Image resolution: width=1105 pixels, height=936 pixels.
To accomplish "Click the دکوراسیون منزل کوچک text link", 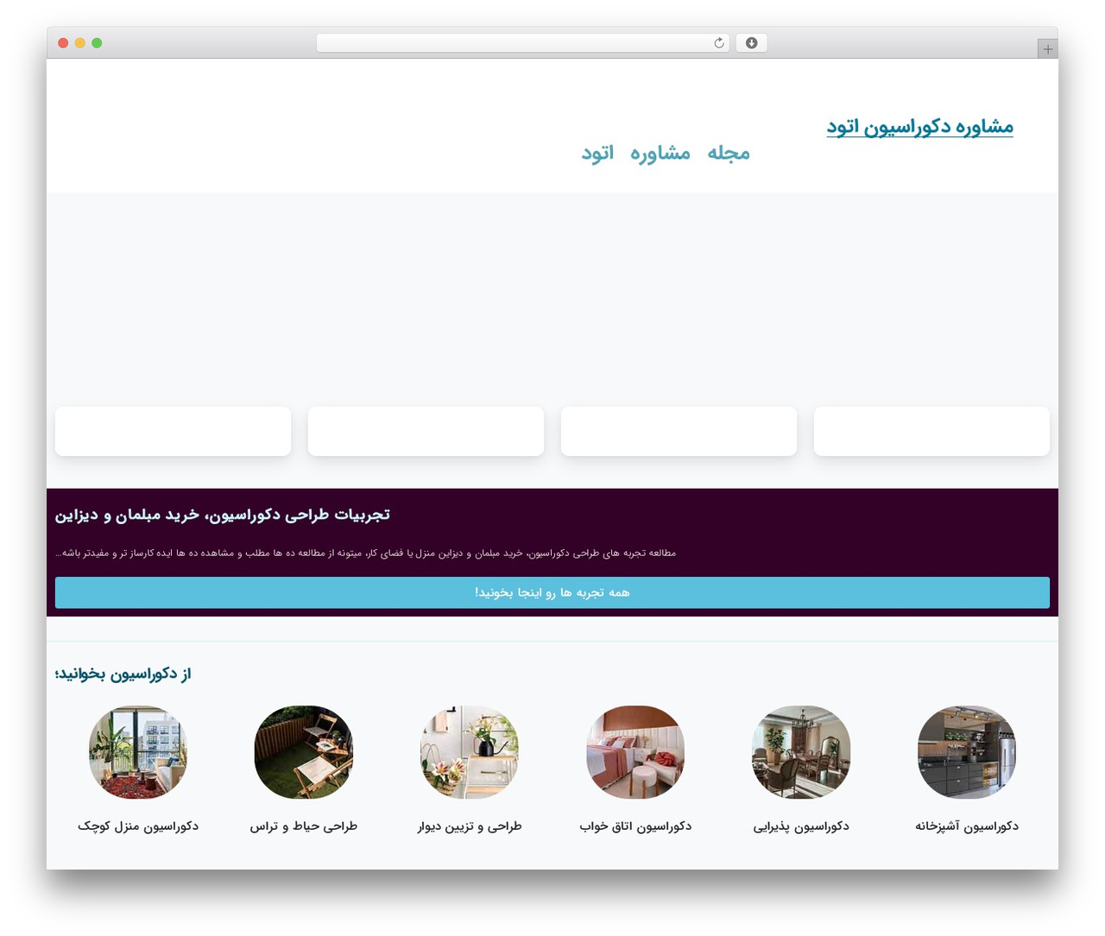I will coord(138,826).
